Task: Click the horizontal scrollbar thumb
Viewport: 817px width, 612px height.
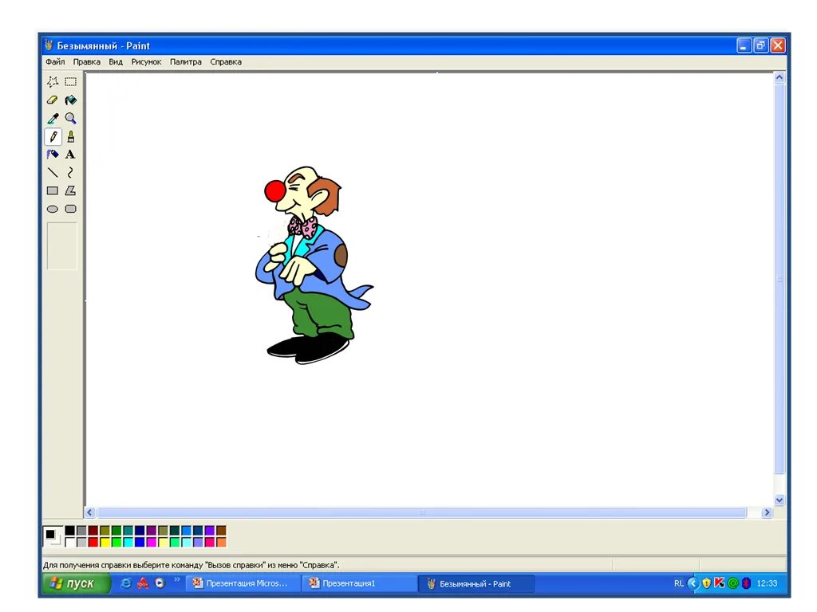Action: click(422, 512)
